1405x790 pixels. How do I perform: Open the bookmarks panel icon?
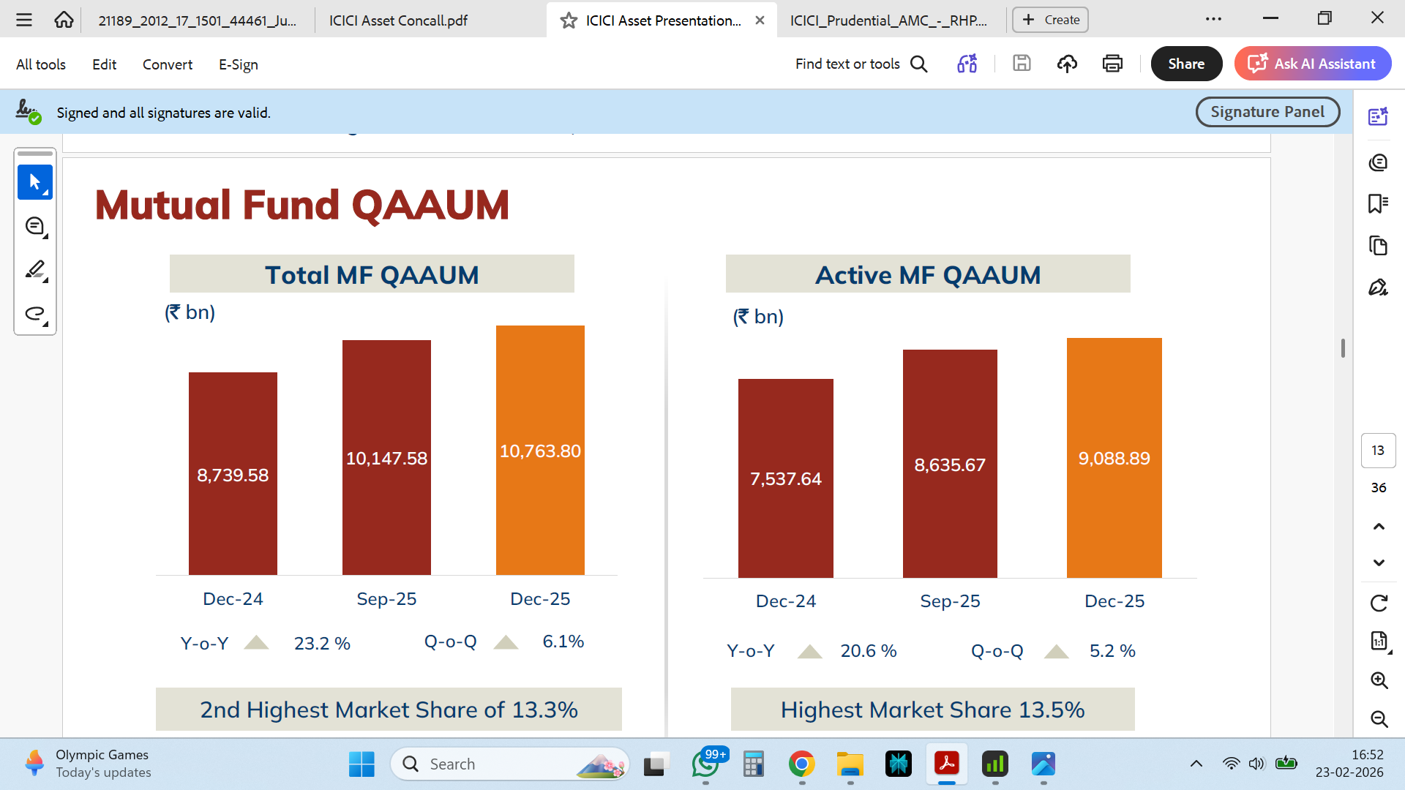(x=1378, y=203)
